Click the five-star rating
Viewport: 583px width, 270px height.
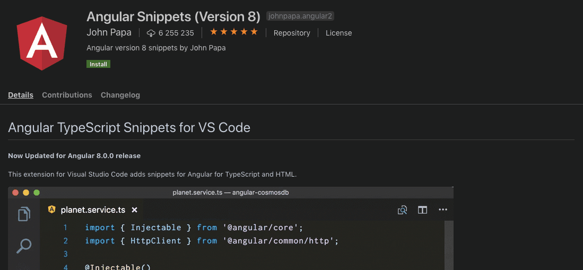coord(233,32)
